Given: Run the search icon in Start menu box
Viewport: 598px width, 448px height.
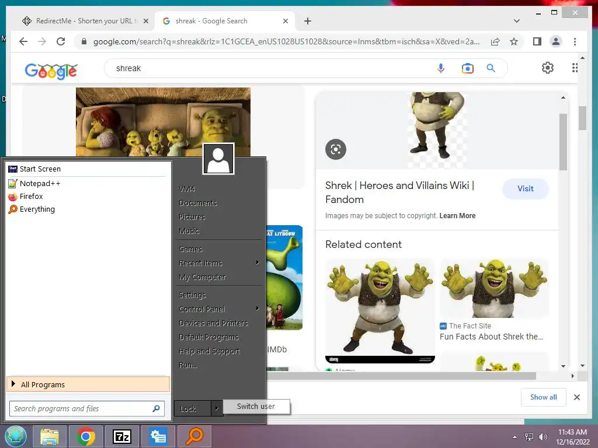Looking at the screenshot, I should point(157,408).
